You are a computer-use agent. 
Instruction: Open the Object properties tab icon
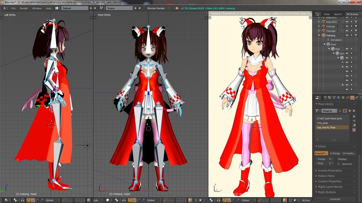(x=343, y=98)
